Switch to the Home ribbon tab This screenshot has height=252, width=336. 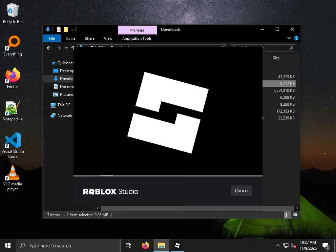coord(71,38)
